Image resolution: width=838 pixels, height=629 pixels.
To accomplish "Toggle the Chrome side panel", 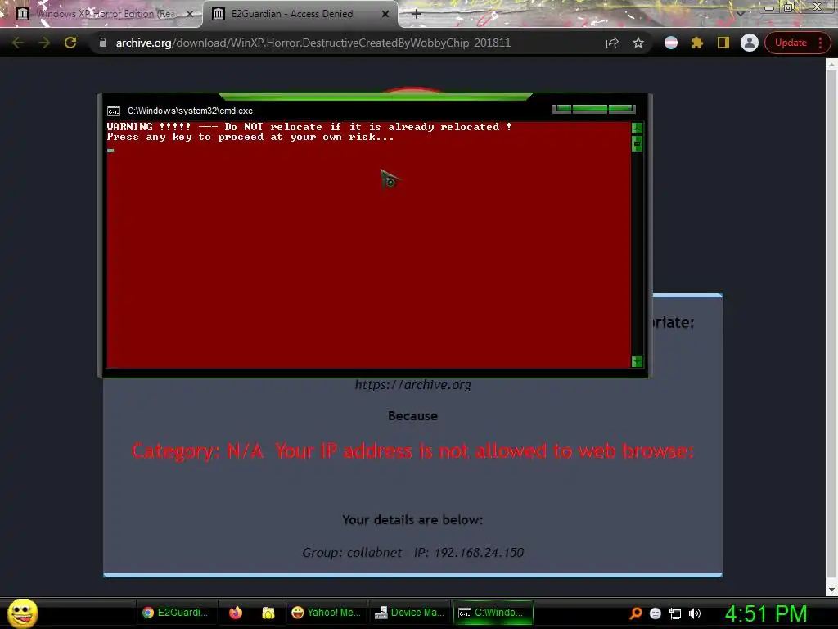I will tap(723, 43).
